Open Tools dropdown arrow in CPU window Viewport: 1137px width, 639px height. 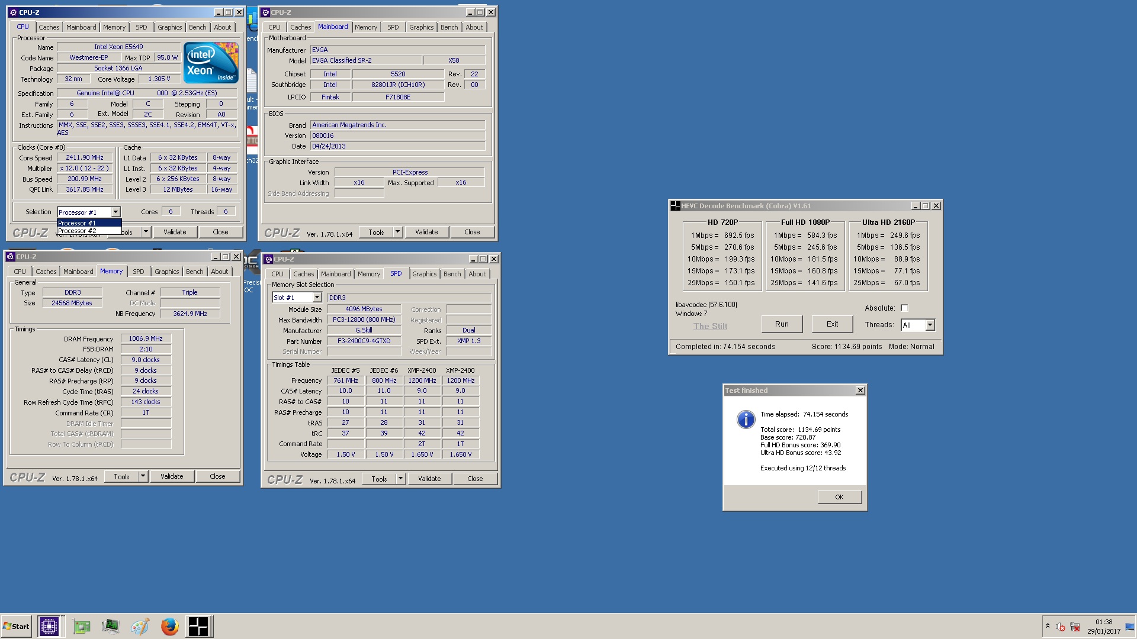tap(146, 232)
